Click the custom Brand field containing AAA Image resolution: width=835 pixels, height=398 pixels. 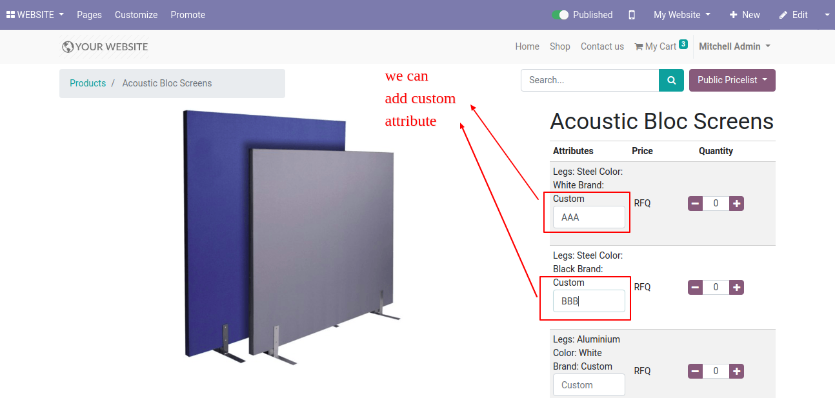pos(589,217)
